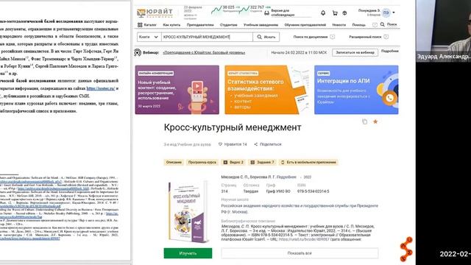Select the Видео 2 tag
This screenshot has width=471, height=265.
[233, 162]
